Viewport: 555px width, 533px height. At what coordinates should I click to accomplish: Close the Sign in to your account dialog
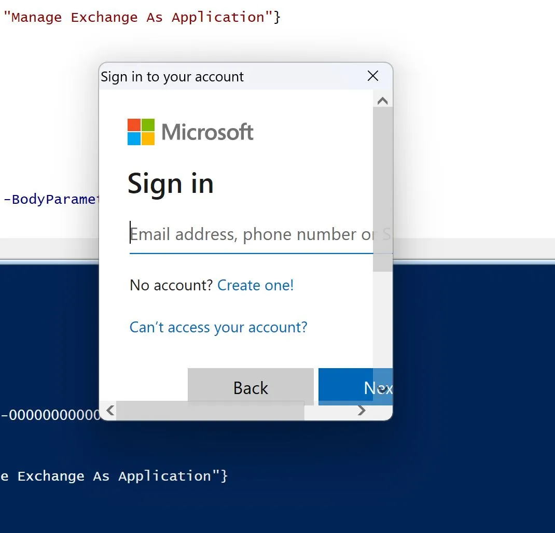pyautogui.click(x=373, y=76)
